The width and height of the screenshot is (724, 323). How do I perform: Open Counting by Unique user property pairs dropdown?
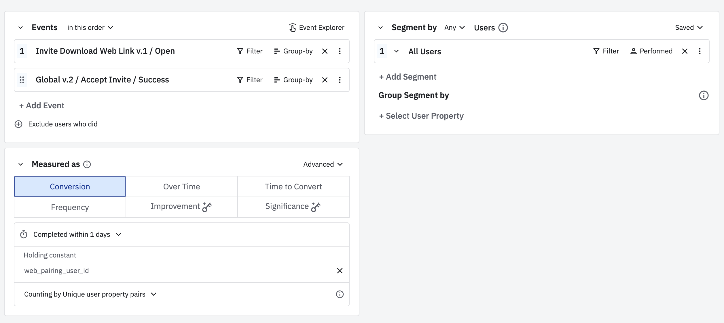[90, 294]
